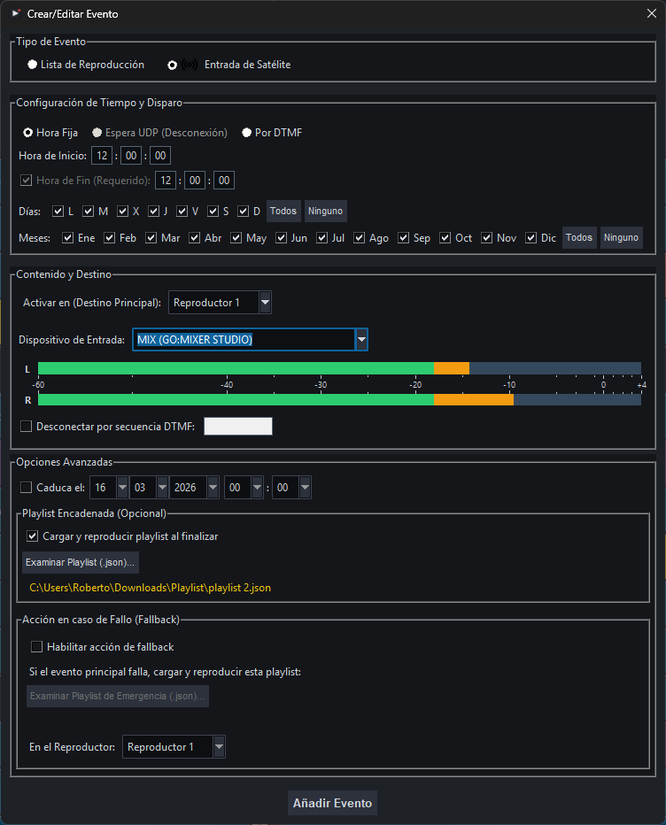This screenshot has width=666, height=825.
Task: Click the start hour field showing 12
Action: click(102, 156)
